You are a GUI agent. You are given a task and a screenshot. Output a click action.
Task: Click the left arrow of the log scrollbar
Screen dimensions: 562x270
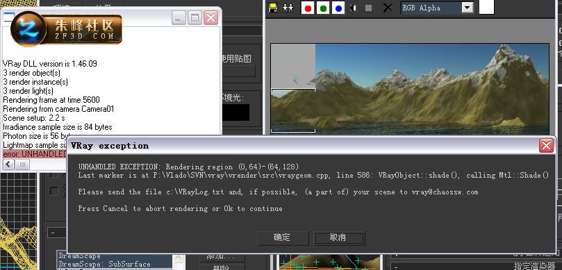9,164
